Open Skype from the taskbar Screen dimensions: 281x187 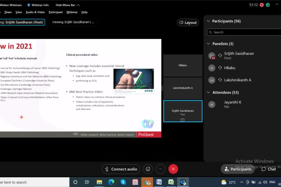123,182
